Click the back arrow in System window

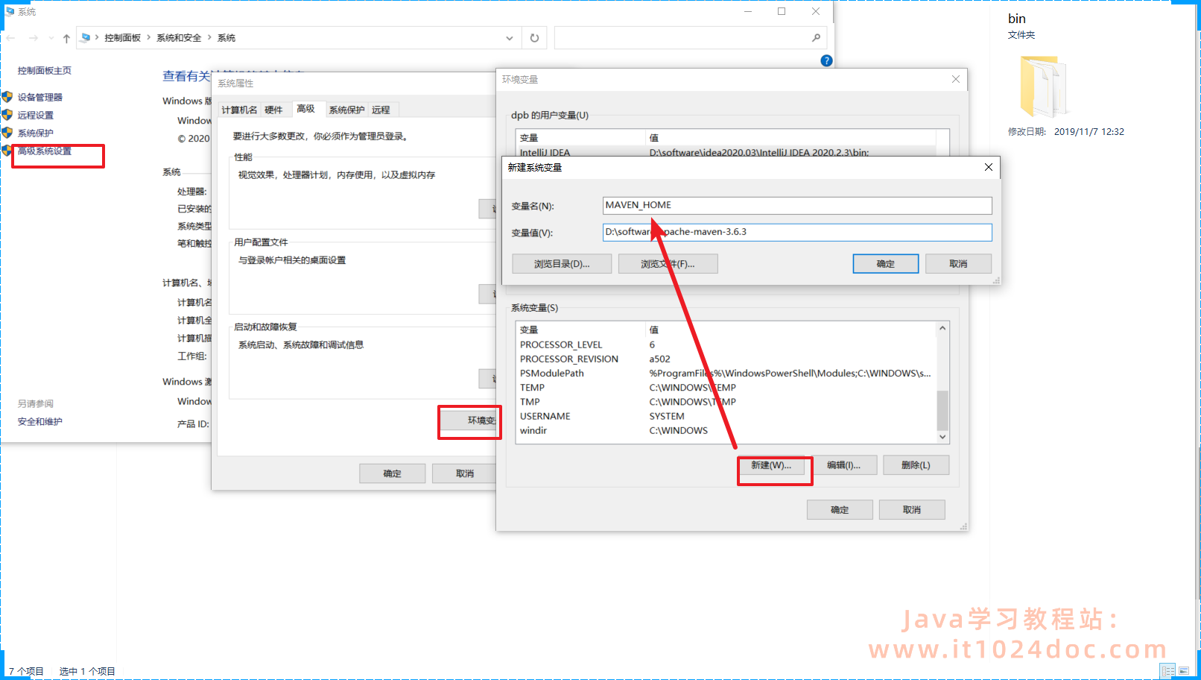coord(10,38)
